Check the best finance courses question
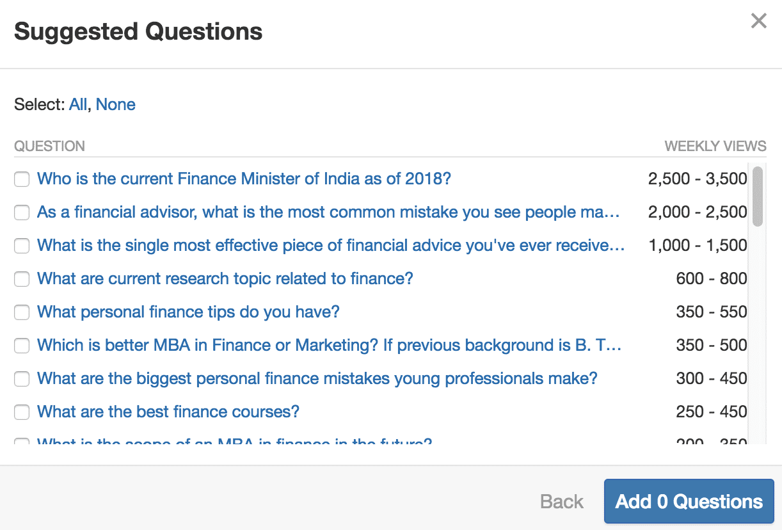782x530 pixels. [x=21, y=412]
